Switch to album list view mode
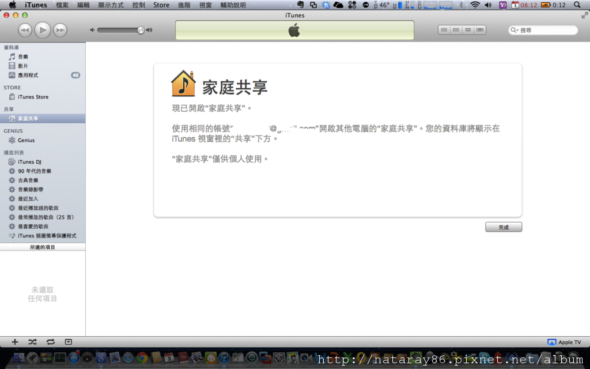The height and width of the screenshot is (369, 590). coord(456,30)
